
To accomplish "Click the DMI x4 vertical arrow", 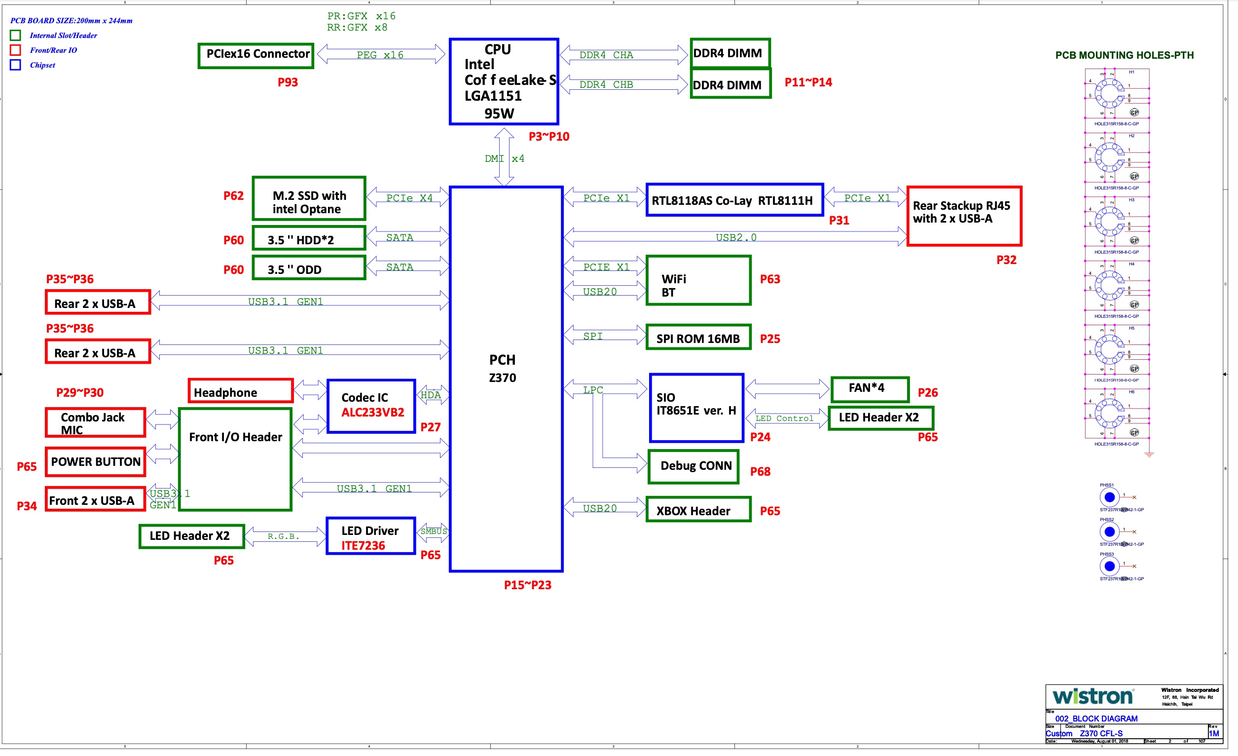I will coord(504,157).
